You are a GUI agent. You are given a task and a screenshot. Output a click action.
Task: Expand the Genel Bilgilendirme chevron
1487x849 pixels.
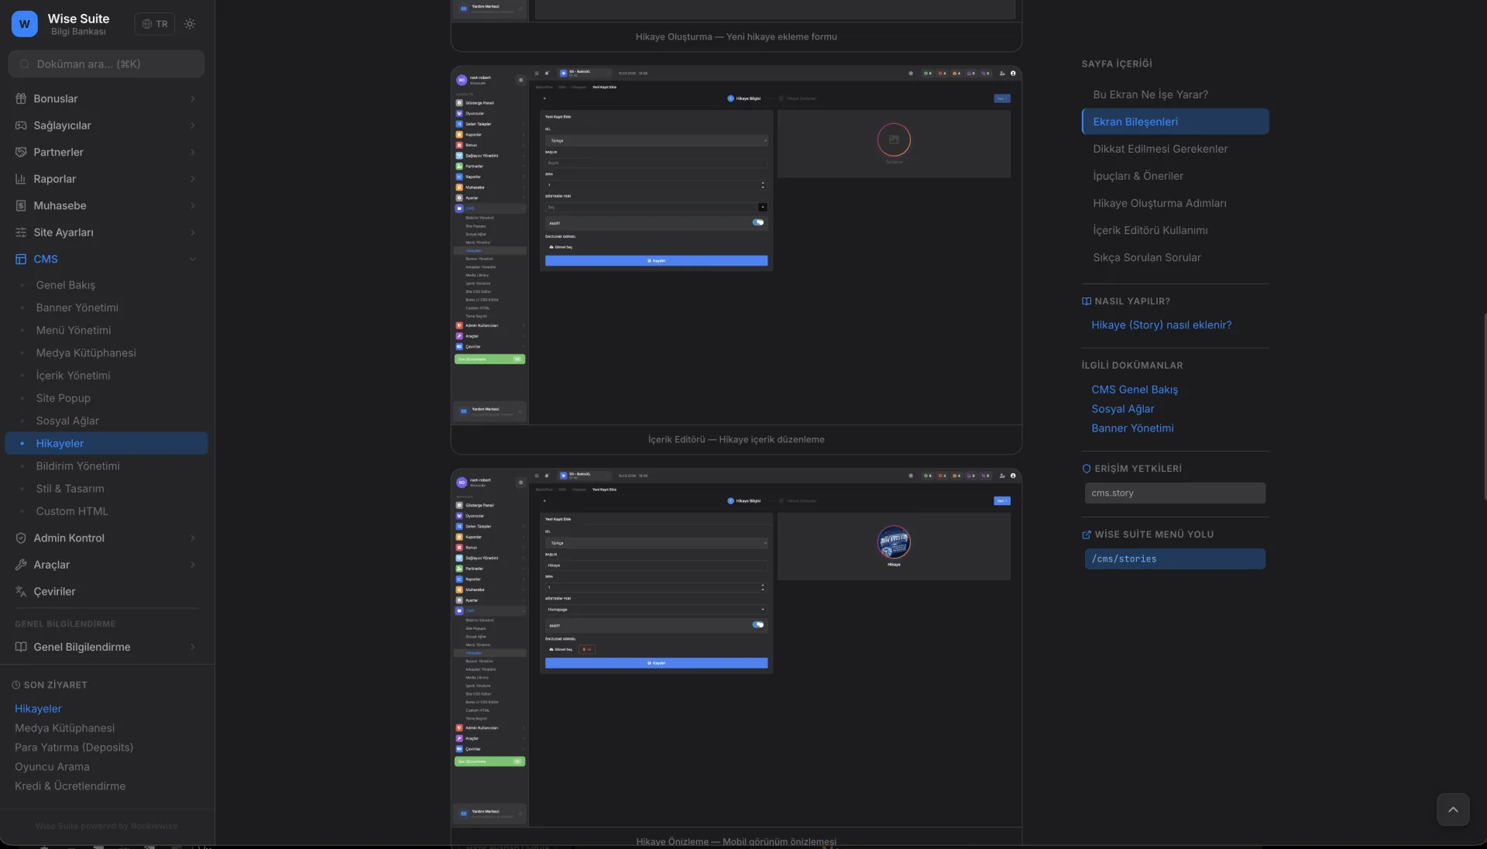tap(193, 648)
